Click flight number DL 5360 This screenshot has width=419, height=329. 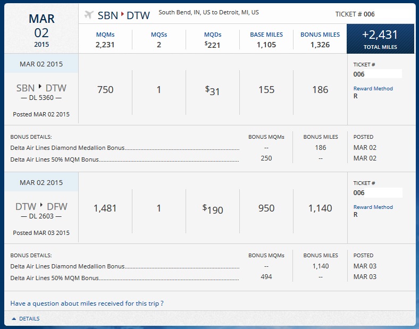[41, 98]
